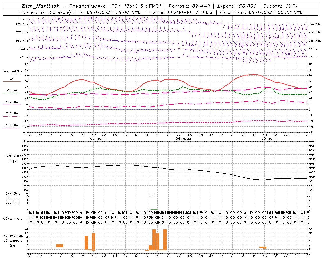Screen dimensions: 322x258
Task: Click the Прогноз на 120 часа(ов) text
Action: 48,12
